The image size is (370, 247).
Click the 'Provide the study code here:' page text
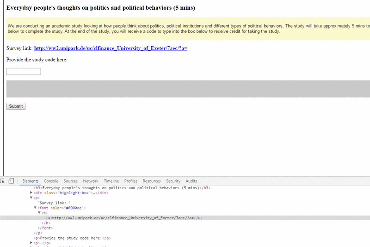click(37, 60)
